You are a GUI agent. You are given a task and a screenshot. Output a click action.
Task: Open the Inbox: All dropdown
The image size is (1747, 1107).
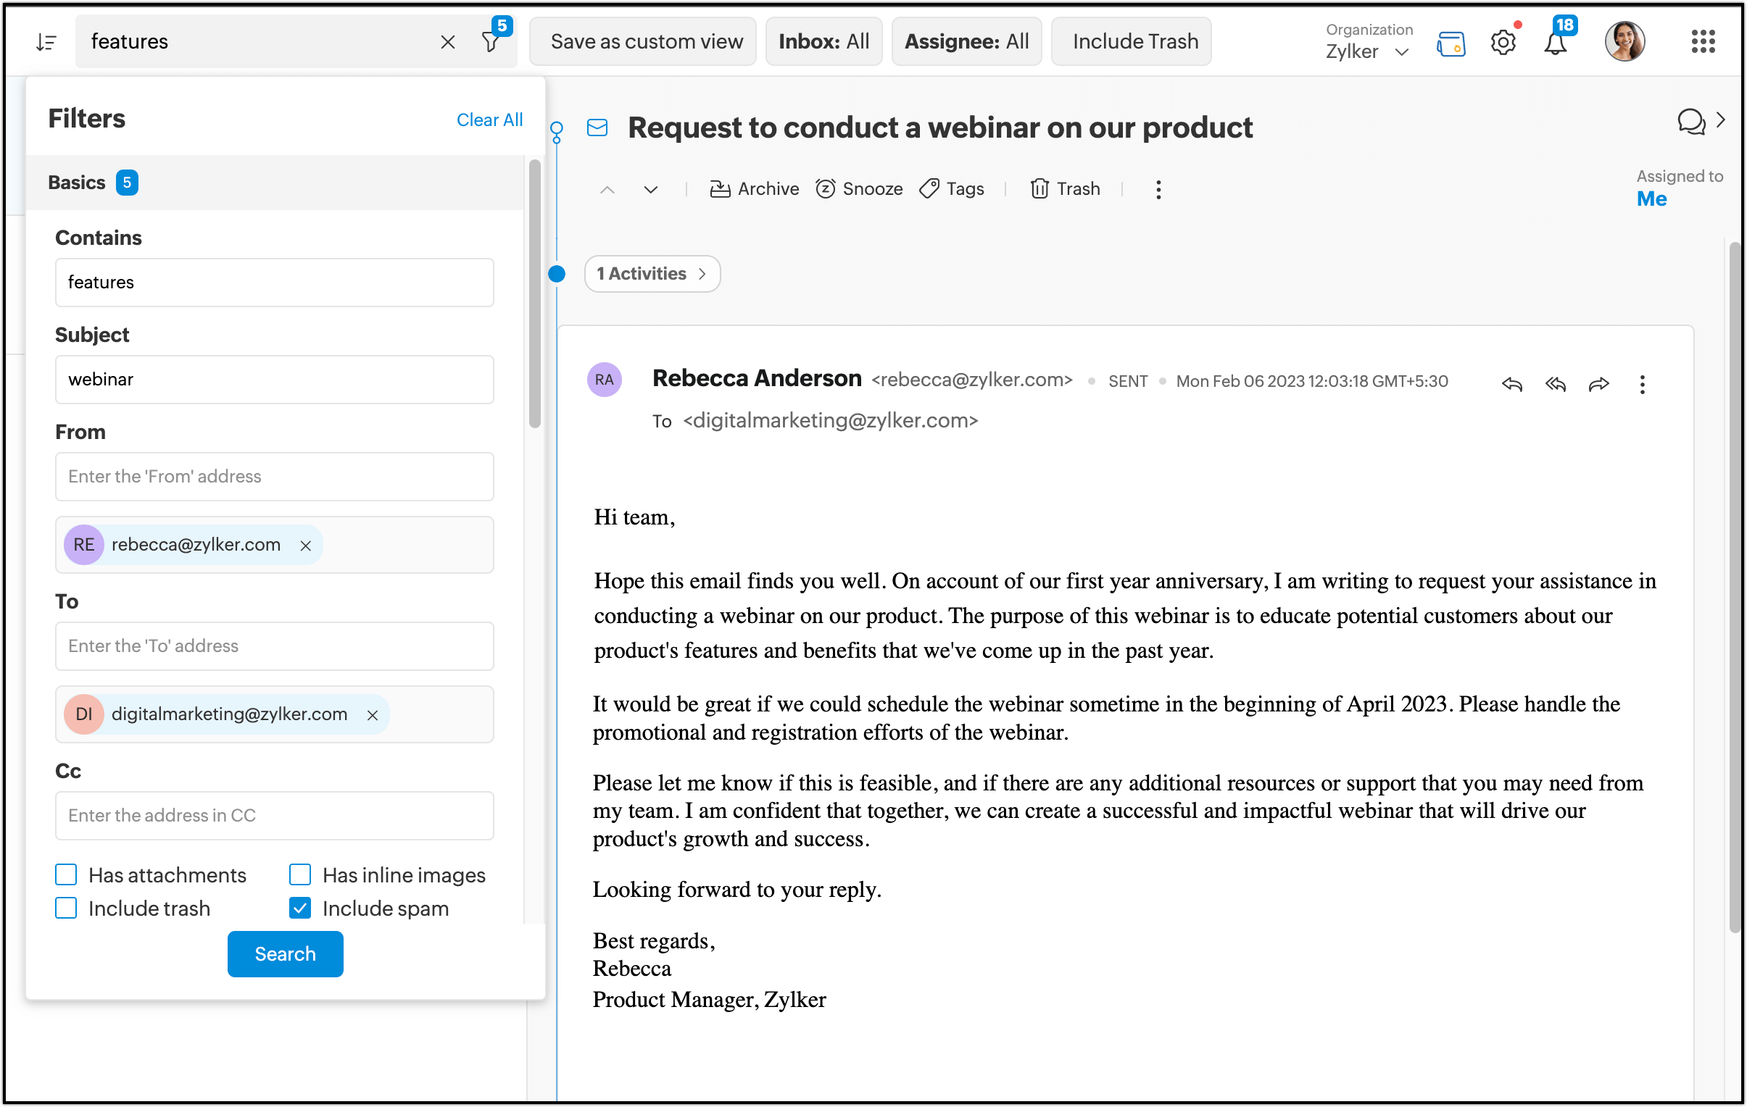823,41
